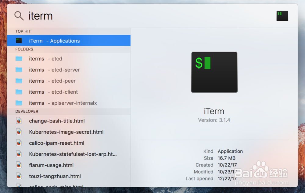Click folder icon beside iterms - apiserver-internalx

coord(19,103)
